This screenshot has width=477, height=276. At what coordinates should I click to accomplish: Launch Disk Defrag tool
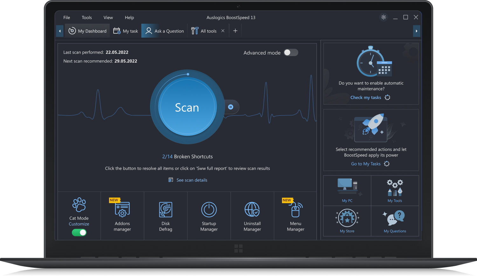point(166,216)
